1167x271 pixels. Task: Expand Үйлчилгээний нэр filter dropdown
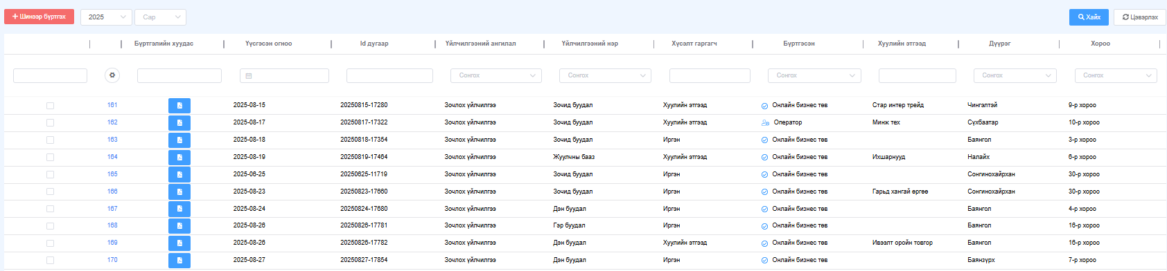[605, 75]
